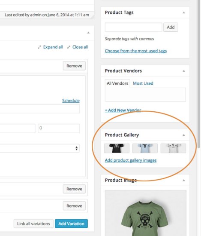
Task: Focus the product tags input field
Action: click(134, 27)
